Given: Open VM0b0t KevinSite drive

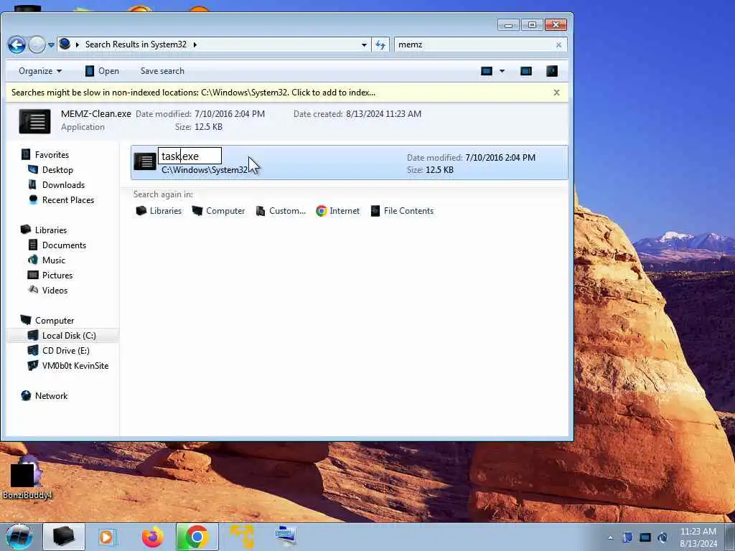Looking at the screenshot, I should [x=68, y=366].
